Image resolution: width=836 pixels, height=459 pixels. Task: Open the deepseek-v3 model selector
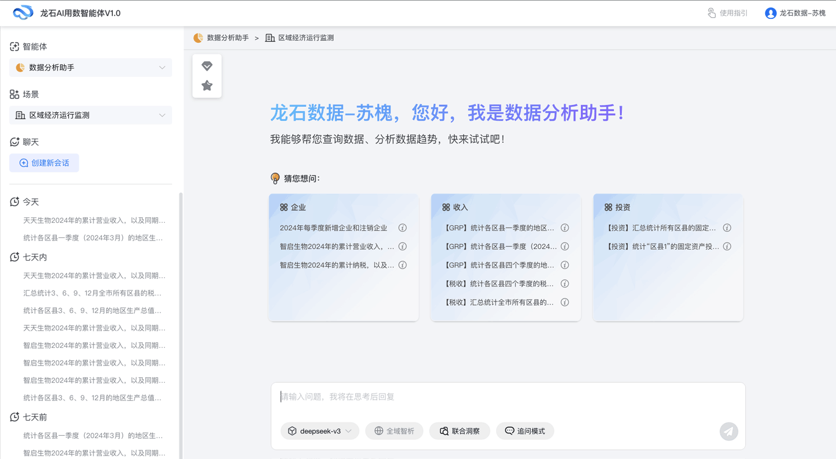coord(320,431)
